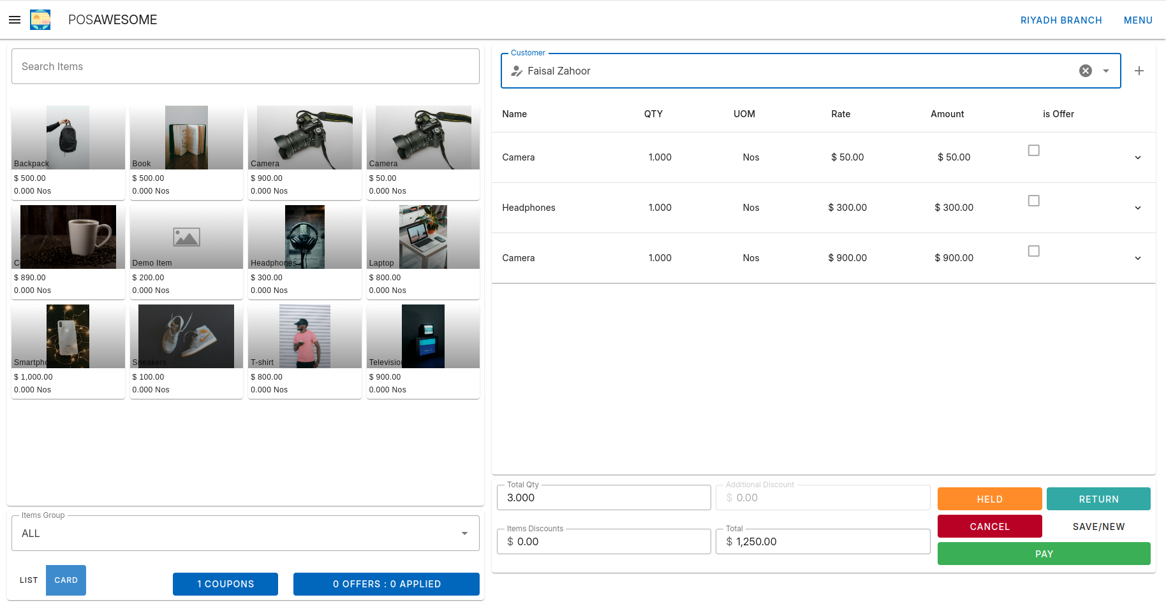
Task: Open the MENU in top bar
Action: (x=1138, y=20)
